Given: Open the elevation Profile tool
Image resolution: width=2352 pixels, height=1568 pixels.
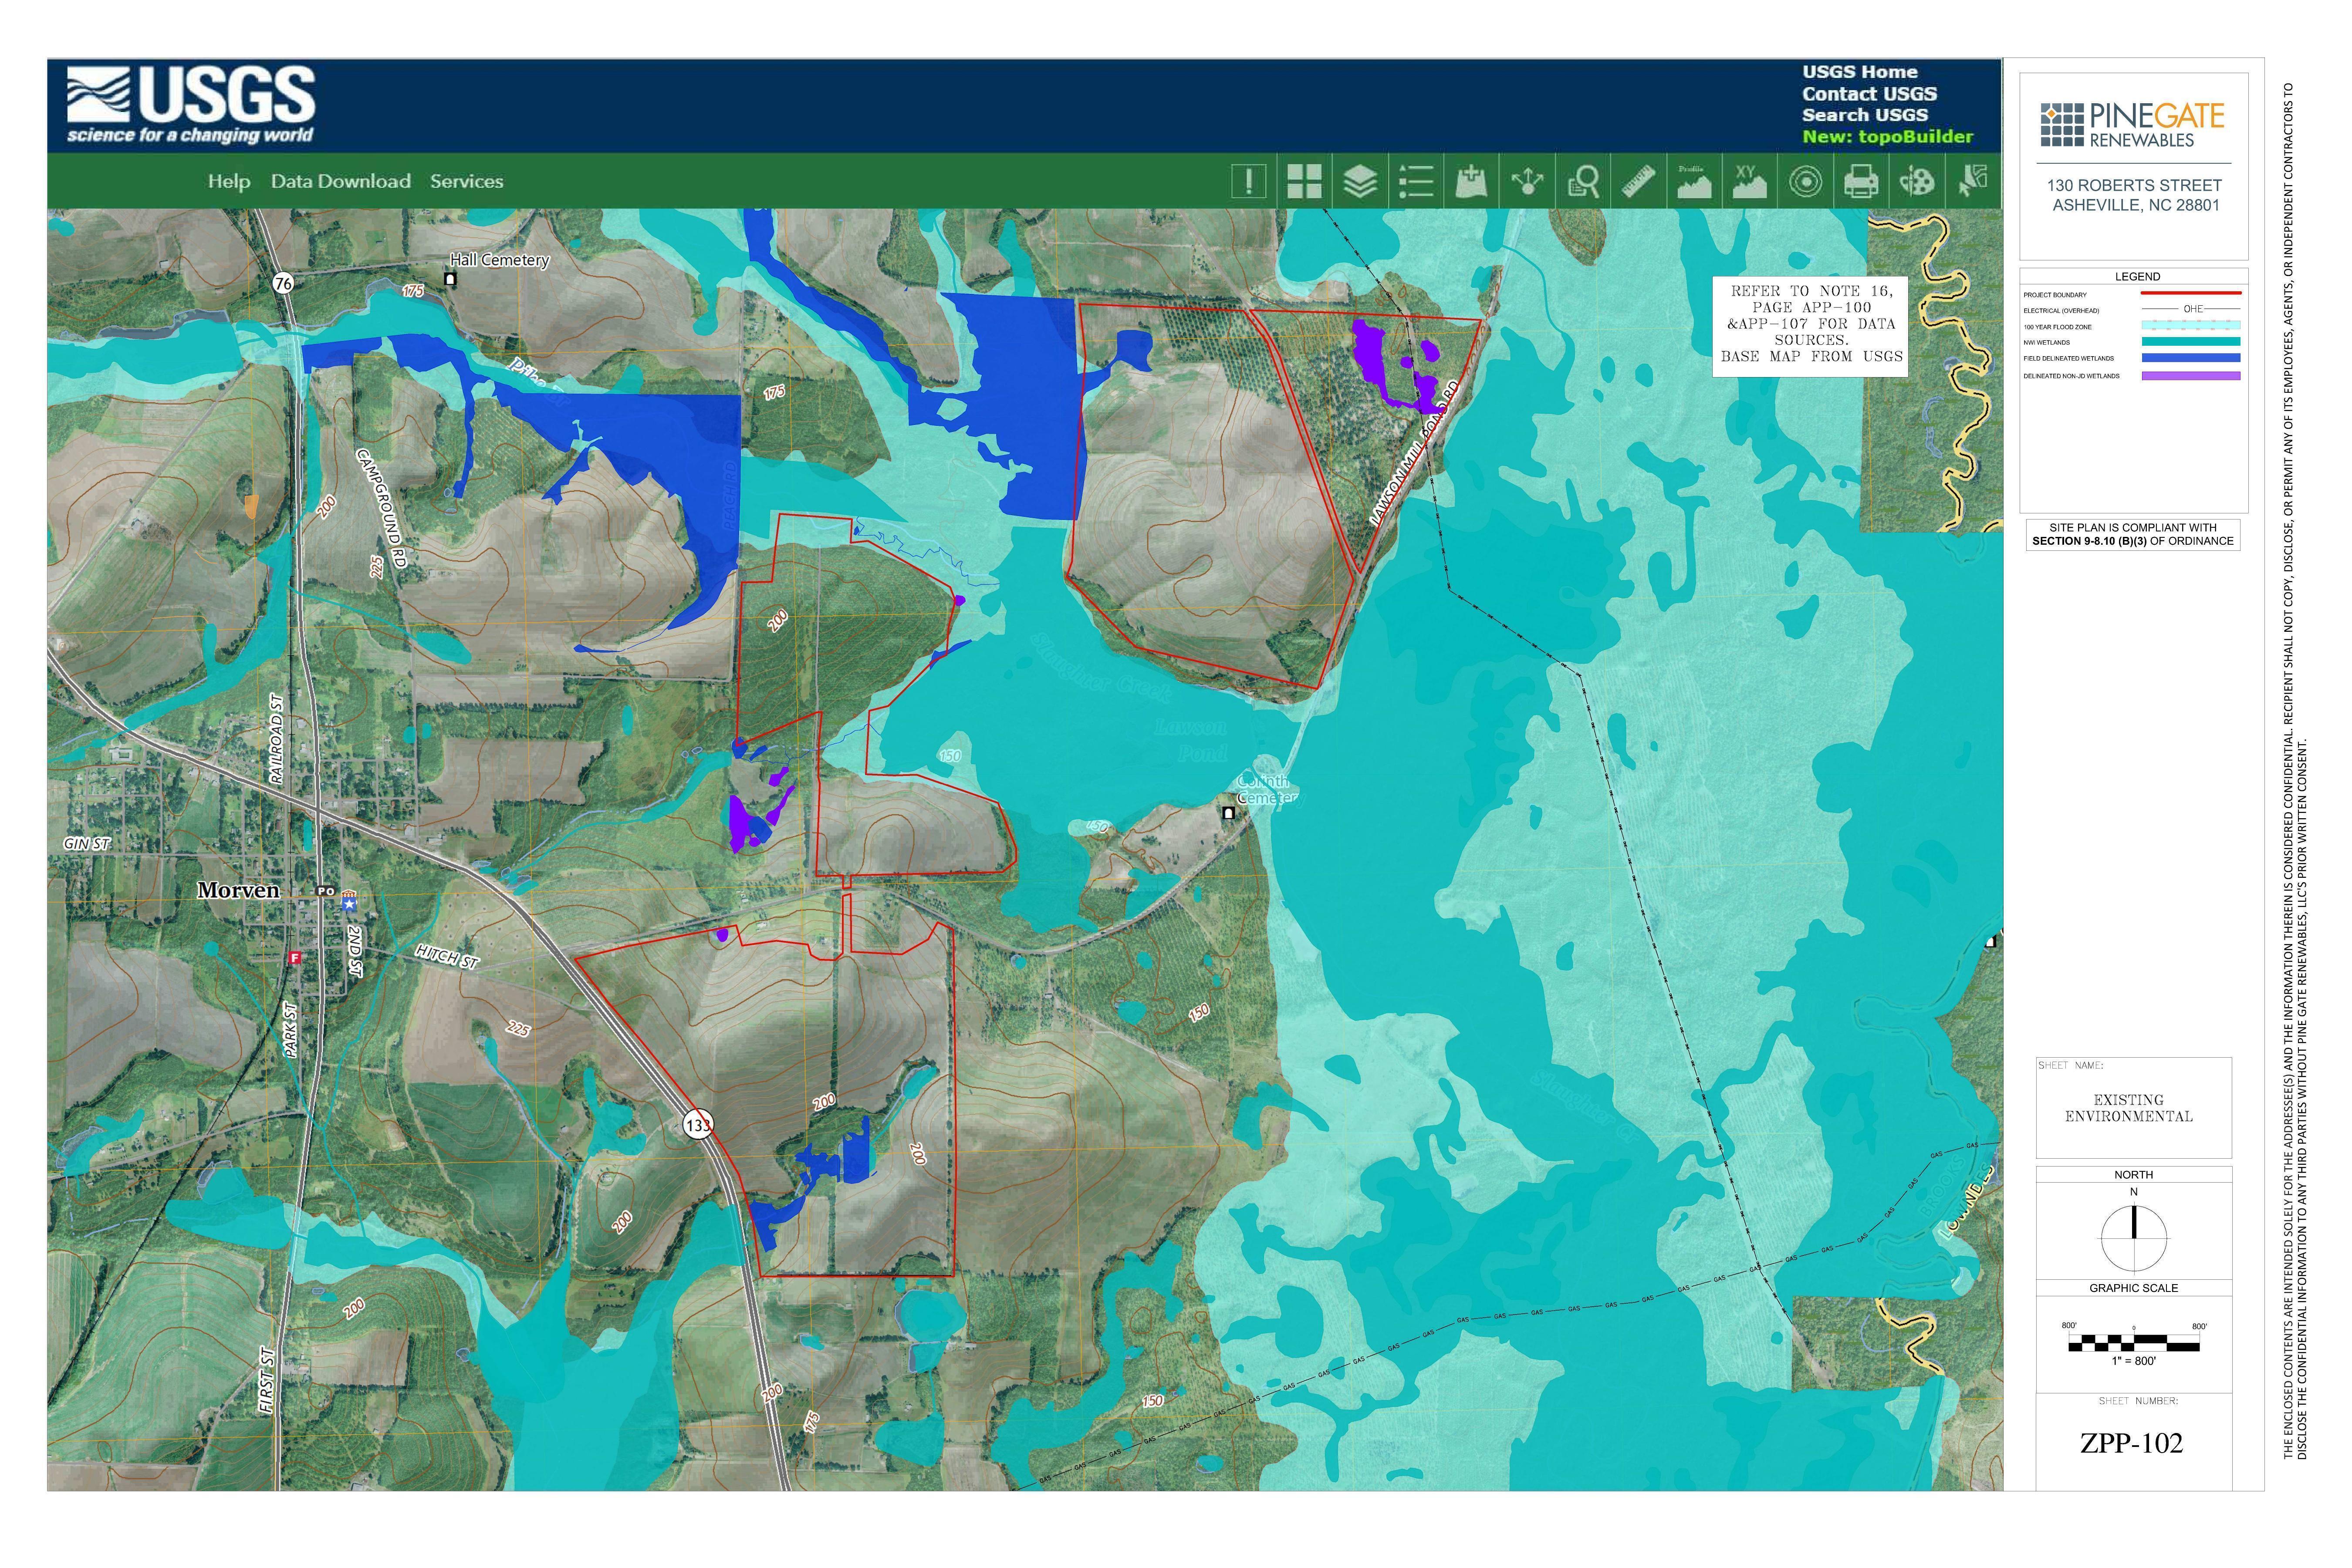Looking at the screenshot, I should (x=1693, y=182).
